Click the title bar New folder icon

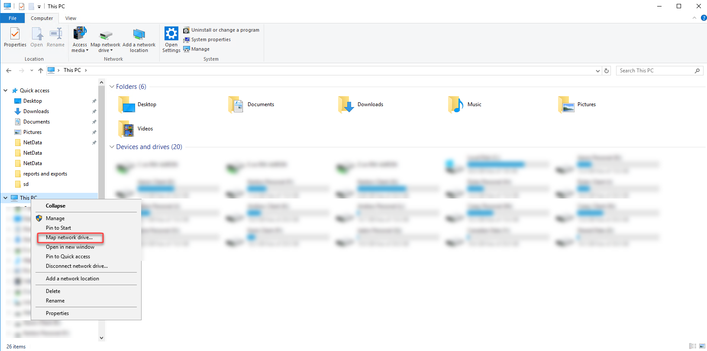click(x=31, y=6)
